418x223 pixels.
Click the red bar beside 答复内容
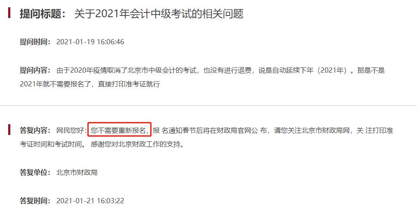9,130
